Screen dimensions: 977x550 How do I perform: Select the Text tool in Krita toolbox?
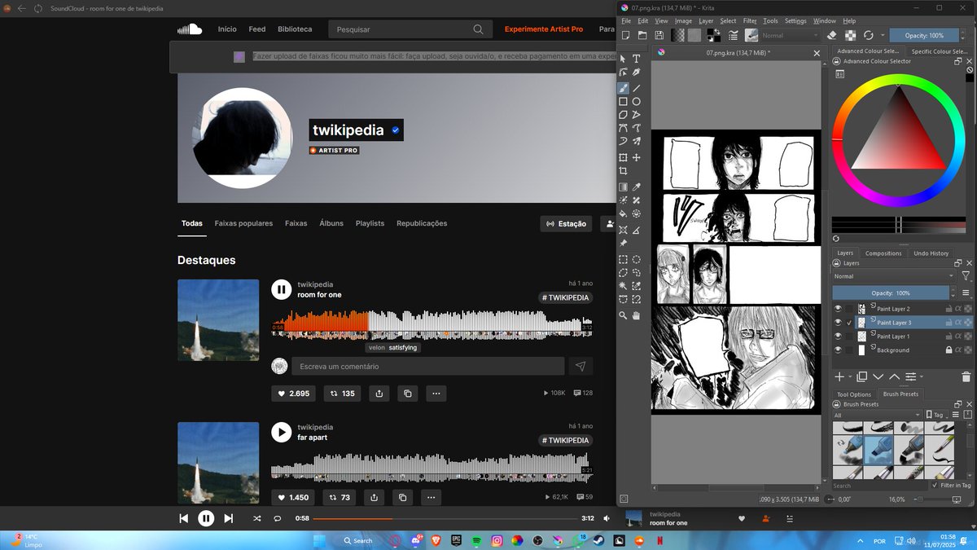pos(636,59)
